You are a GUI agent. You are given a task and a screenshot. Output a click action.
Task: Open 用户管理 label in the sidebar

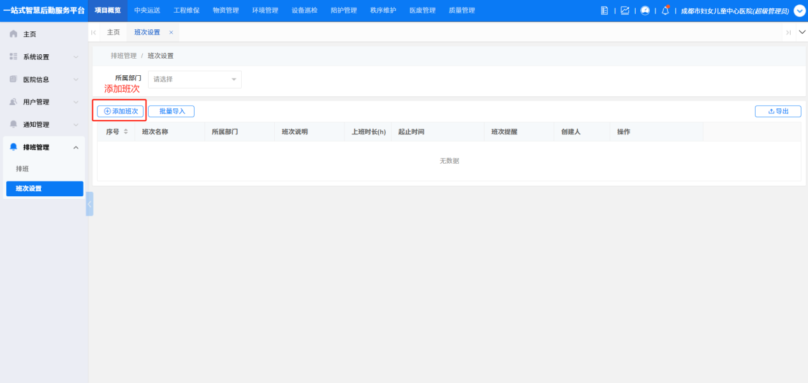coord(36,102)
